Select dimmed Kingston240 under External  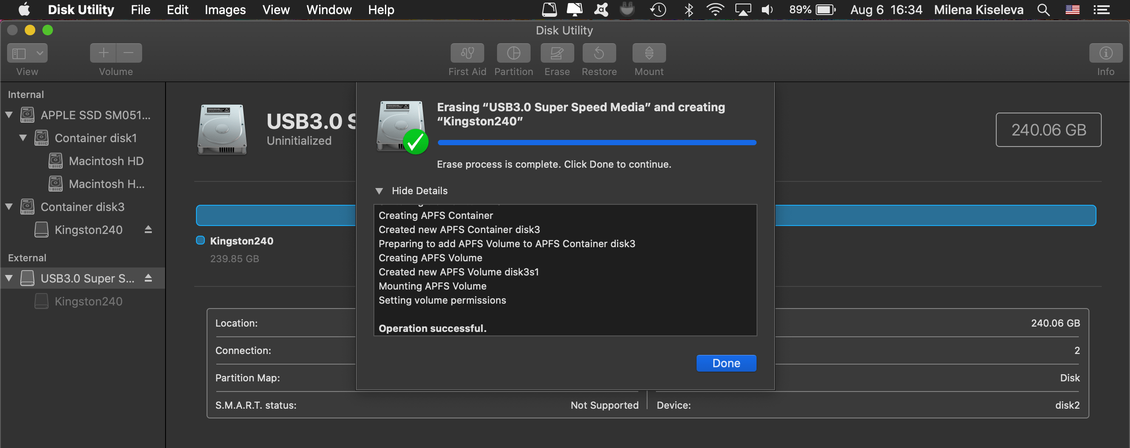(x=79, y=301)
